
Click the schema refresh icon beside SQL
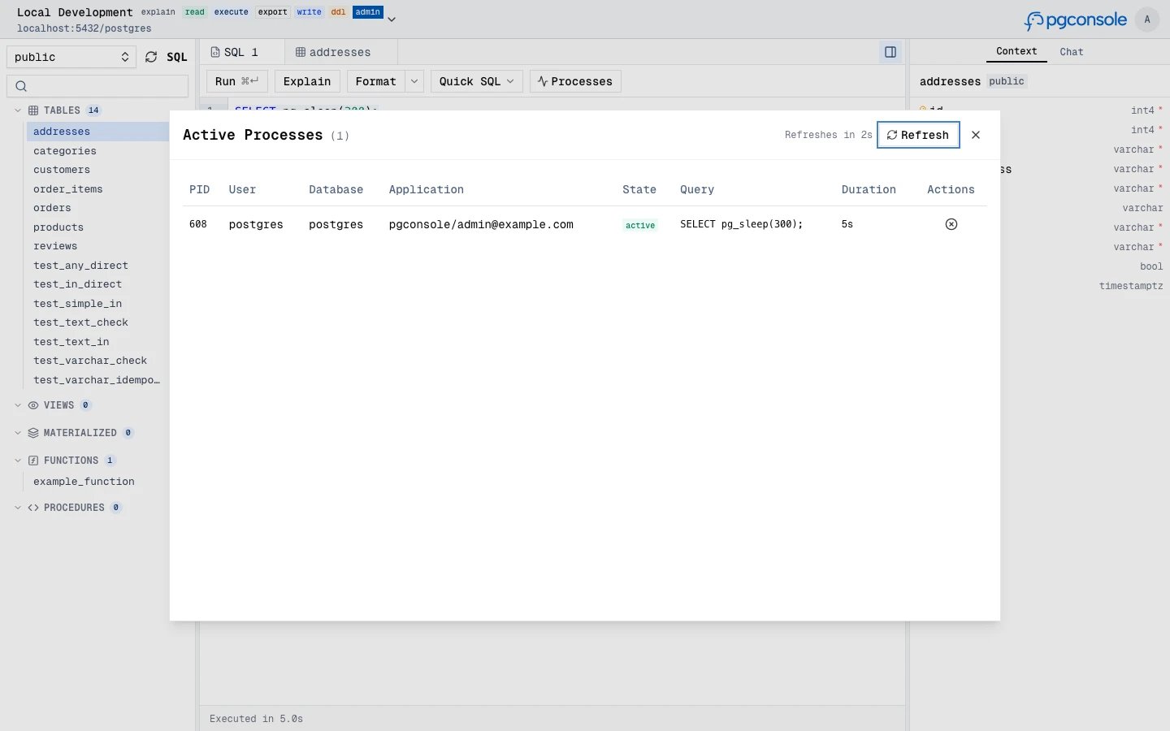pos(151,57)
